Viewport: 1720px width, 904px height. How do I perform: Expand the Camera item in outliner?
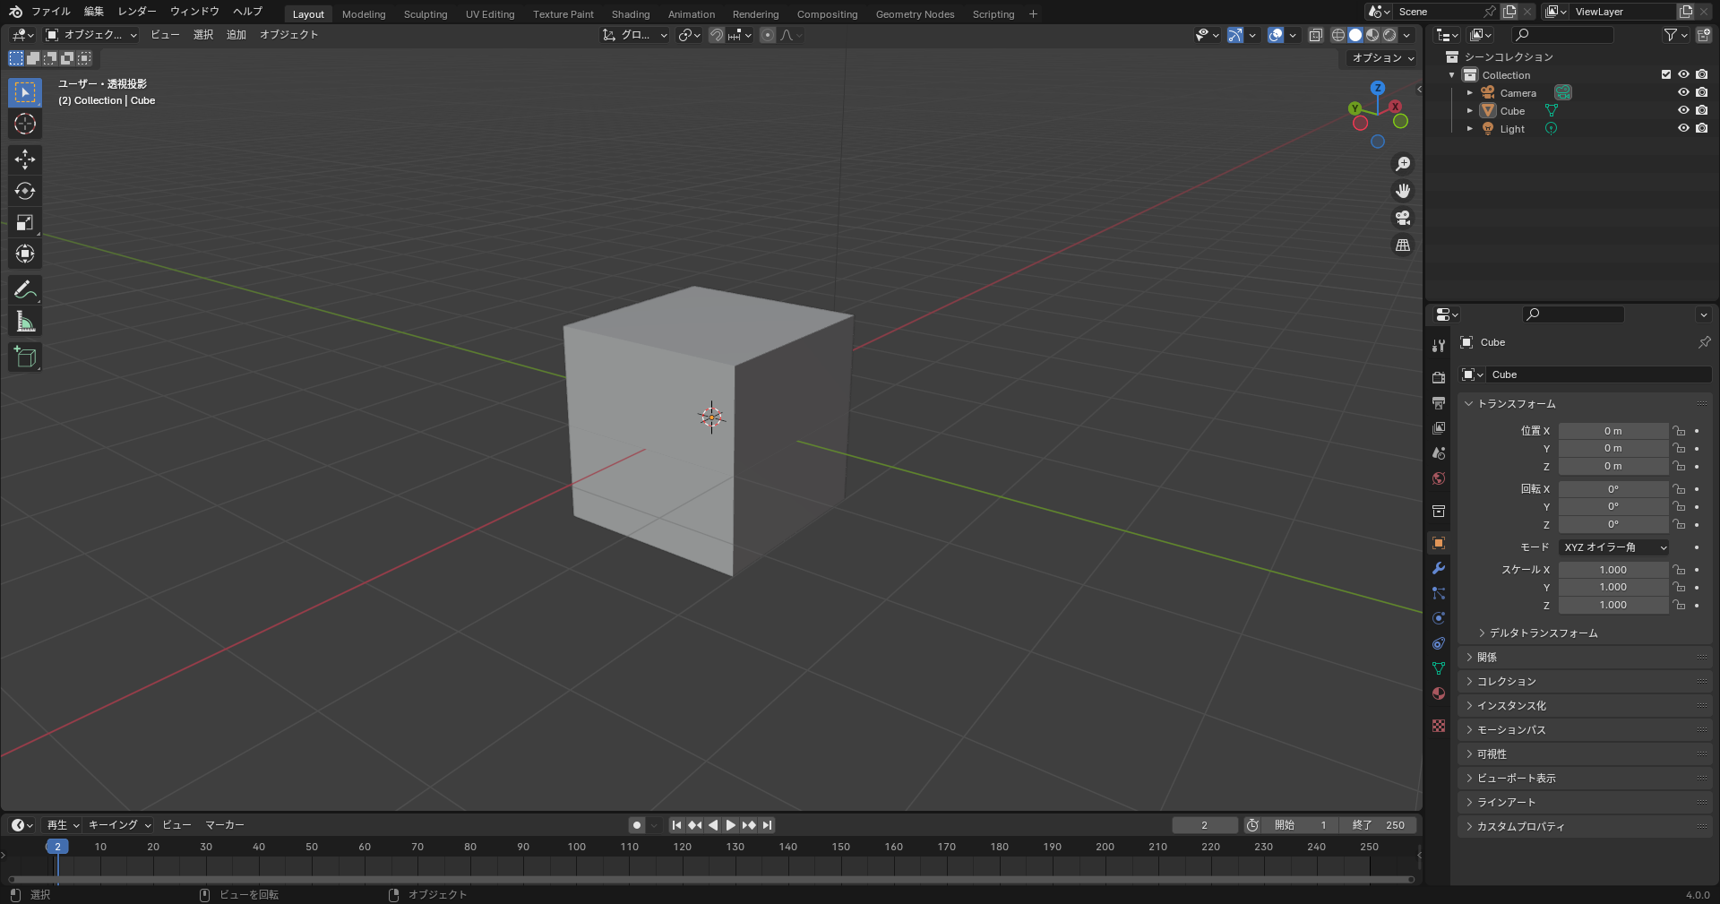pos(1469,93)
